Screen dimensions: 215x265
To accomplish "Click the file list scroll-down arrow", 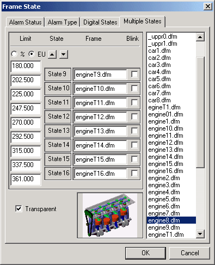I will click(x=200, y=234).
